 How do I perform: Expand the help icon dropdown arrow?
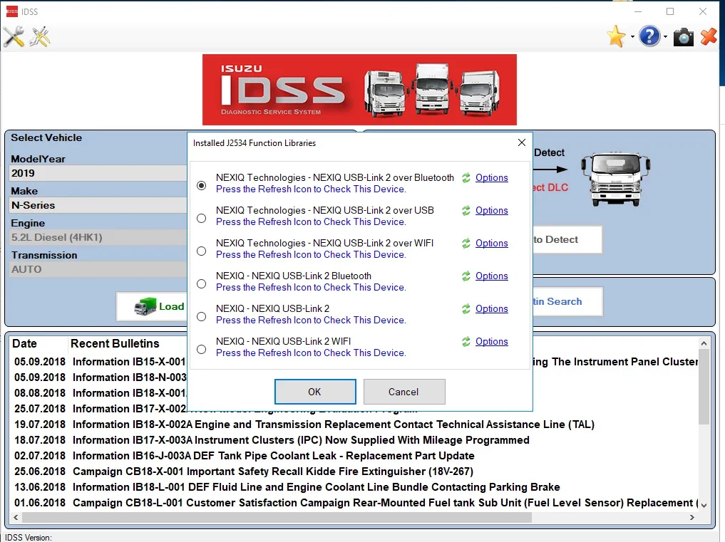665,37
